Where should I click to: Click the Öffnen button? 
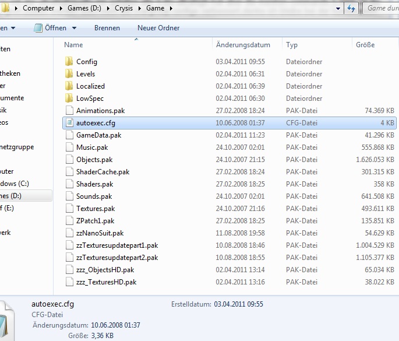click(x=55, y=28)
